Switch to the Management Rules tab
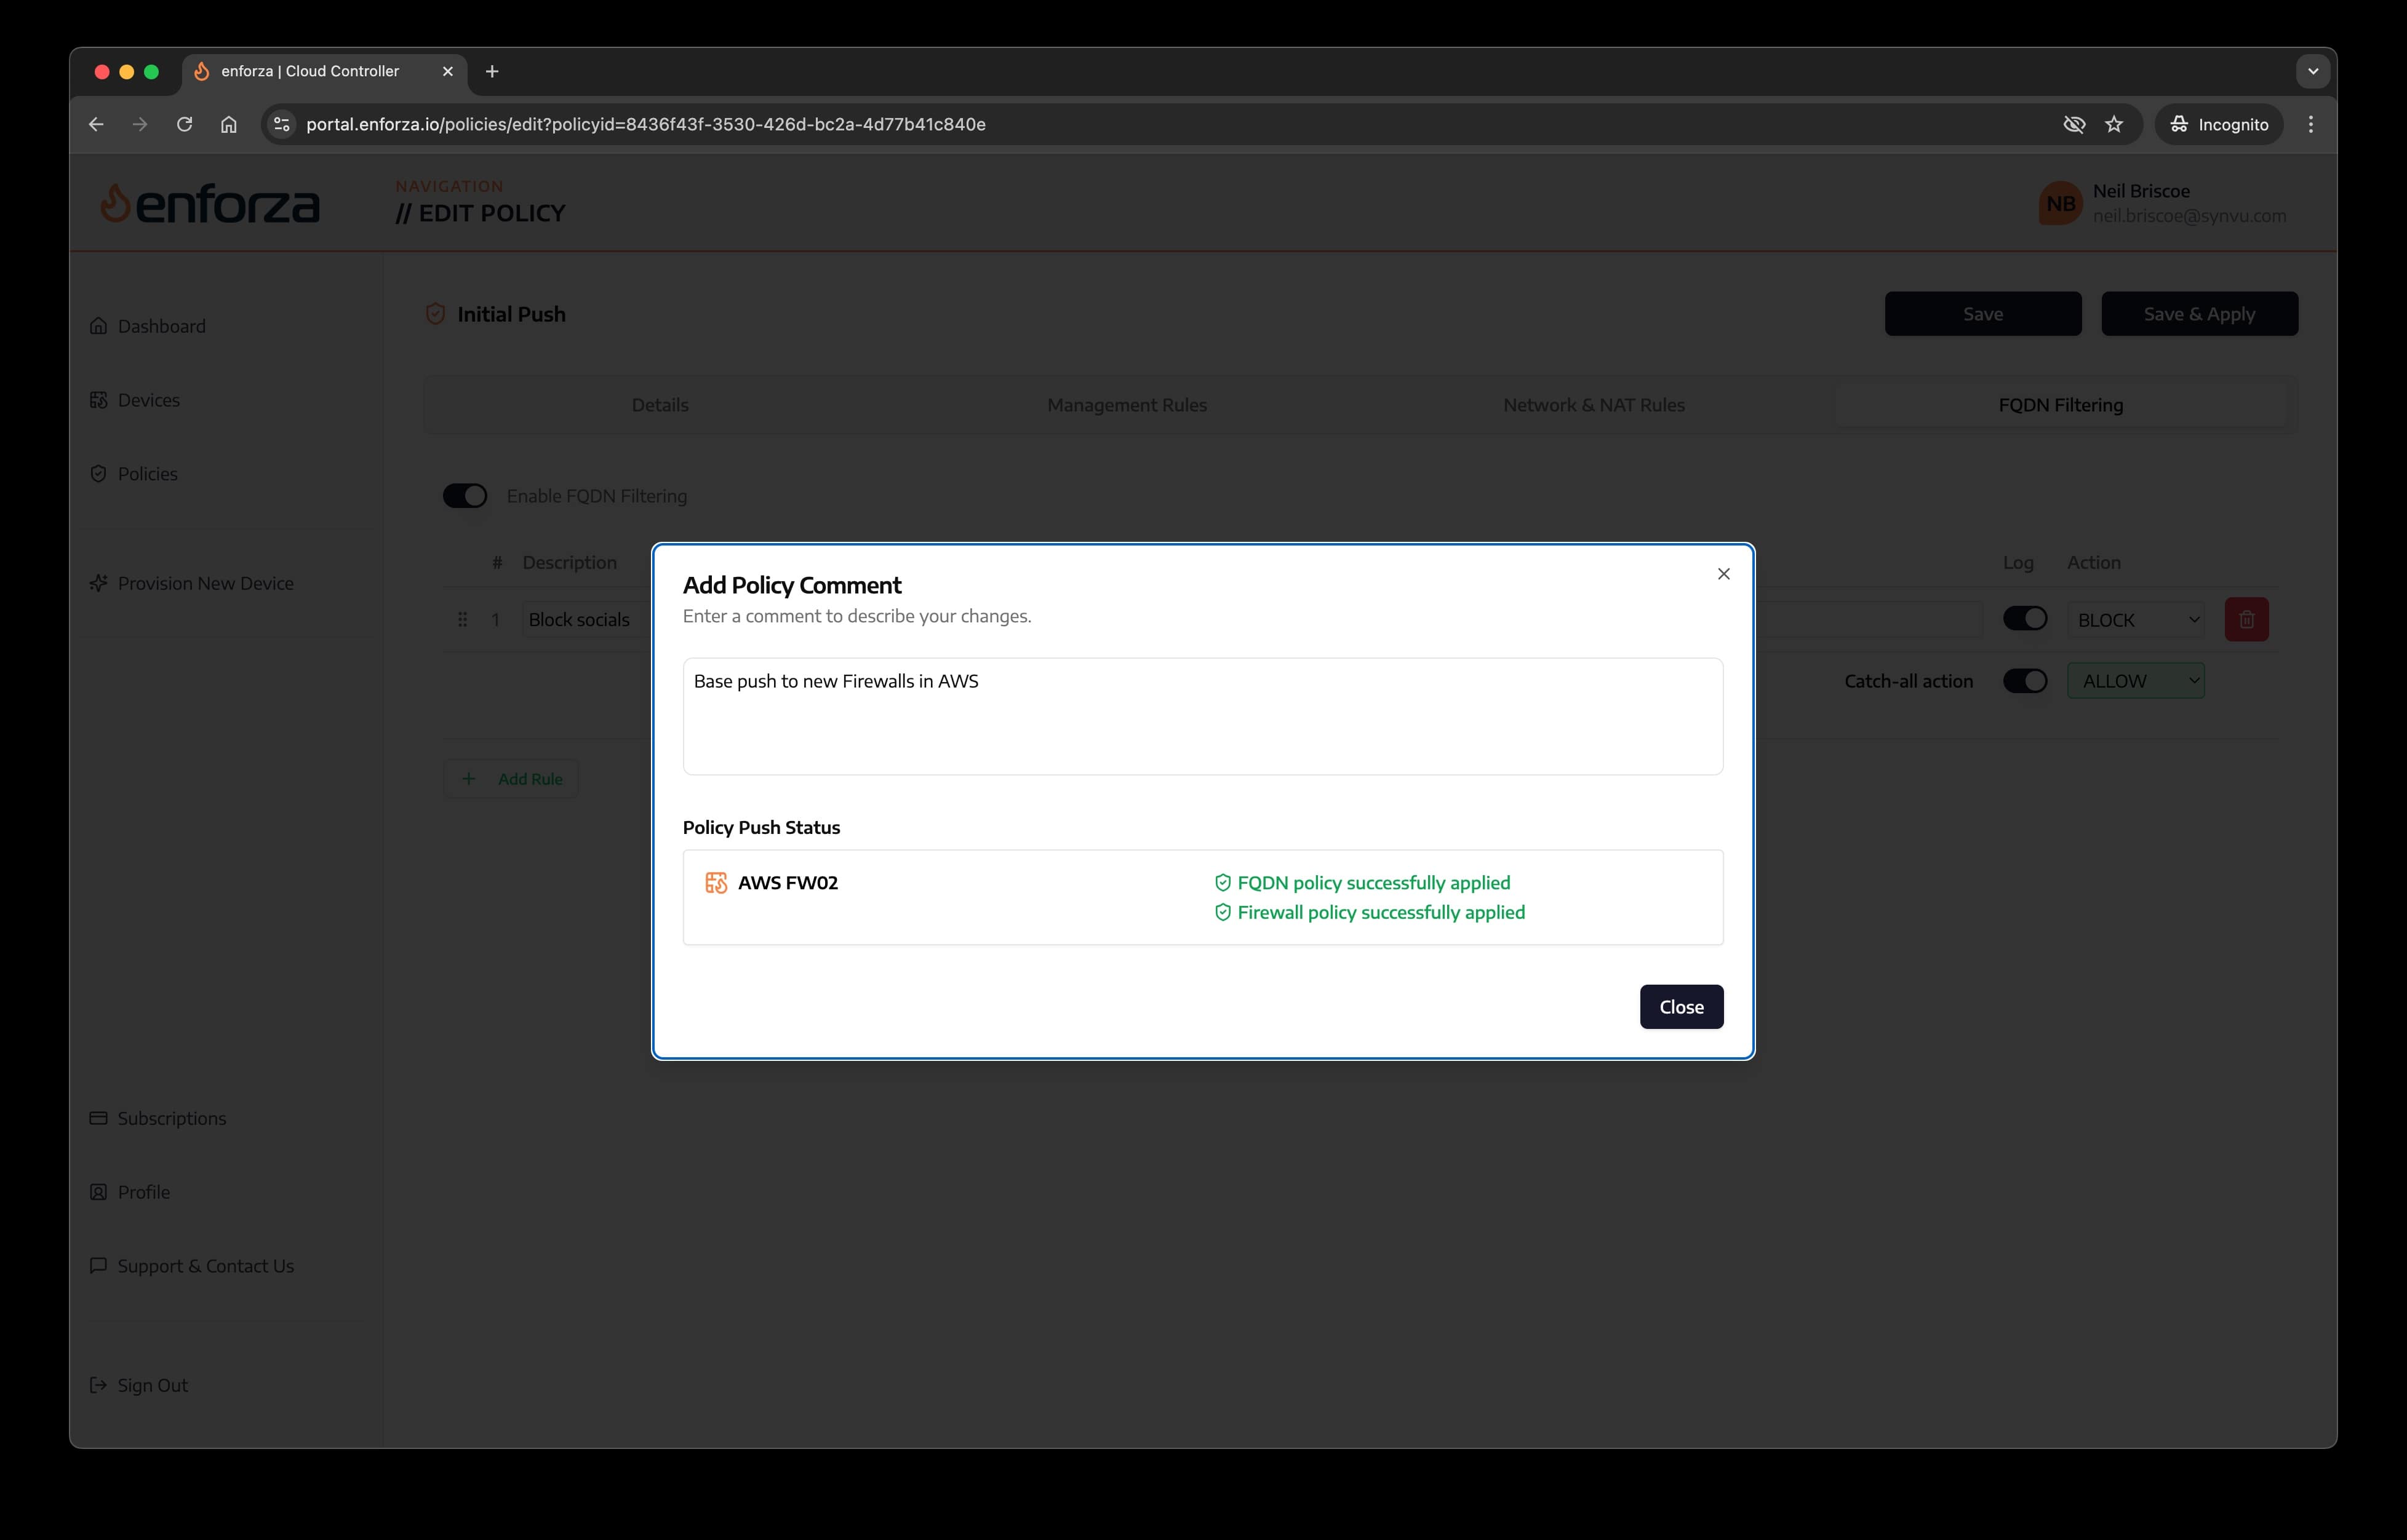Screen dimensions: 2407x1540 pos(1127,405)
